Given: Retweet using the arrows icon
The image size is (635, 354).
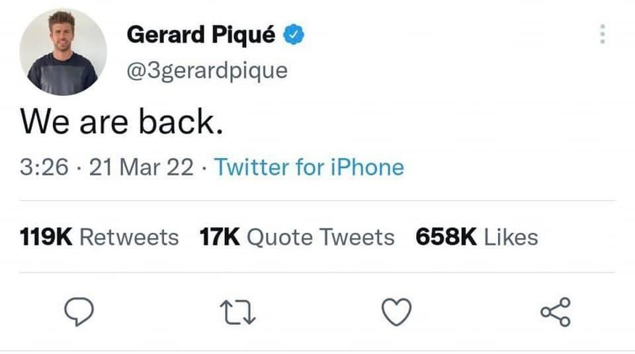Looking at the screenshot, I should point(237,312).
